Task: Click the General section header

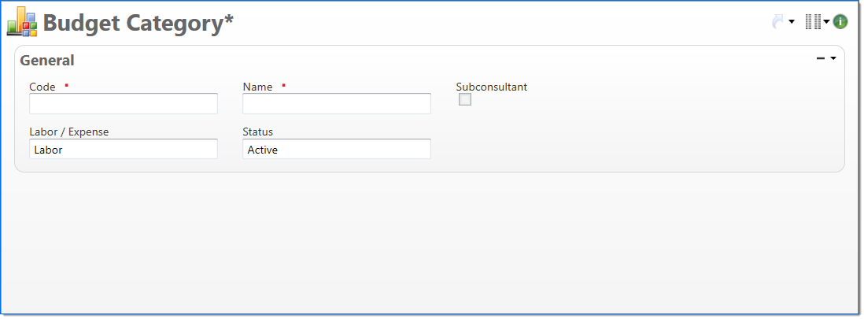Action: tap(47, 60)
